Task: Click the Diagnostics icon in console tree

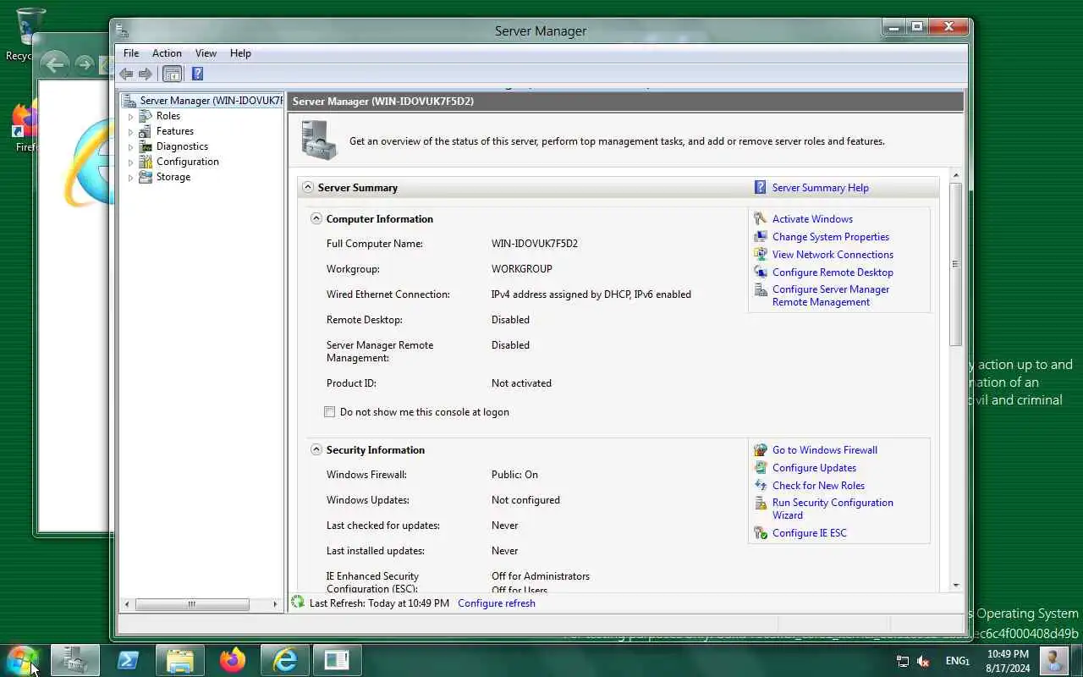Action: coord(146,146)
